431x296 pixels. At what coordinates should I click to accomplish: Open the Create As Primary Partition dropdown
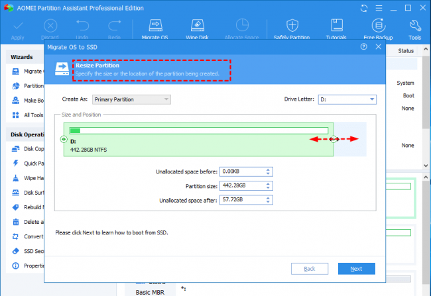pyautogui.click(x=131, y=99)
